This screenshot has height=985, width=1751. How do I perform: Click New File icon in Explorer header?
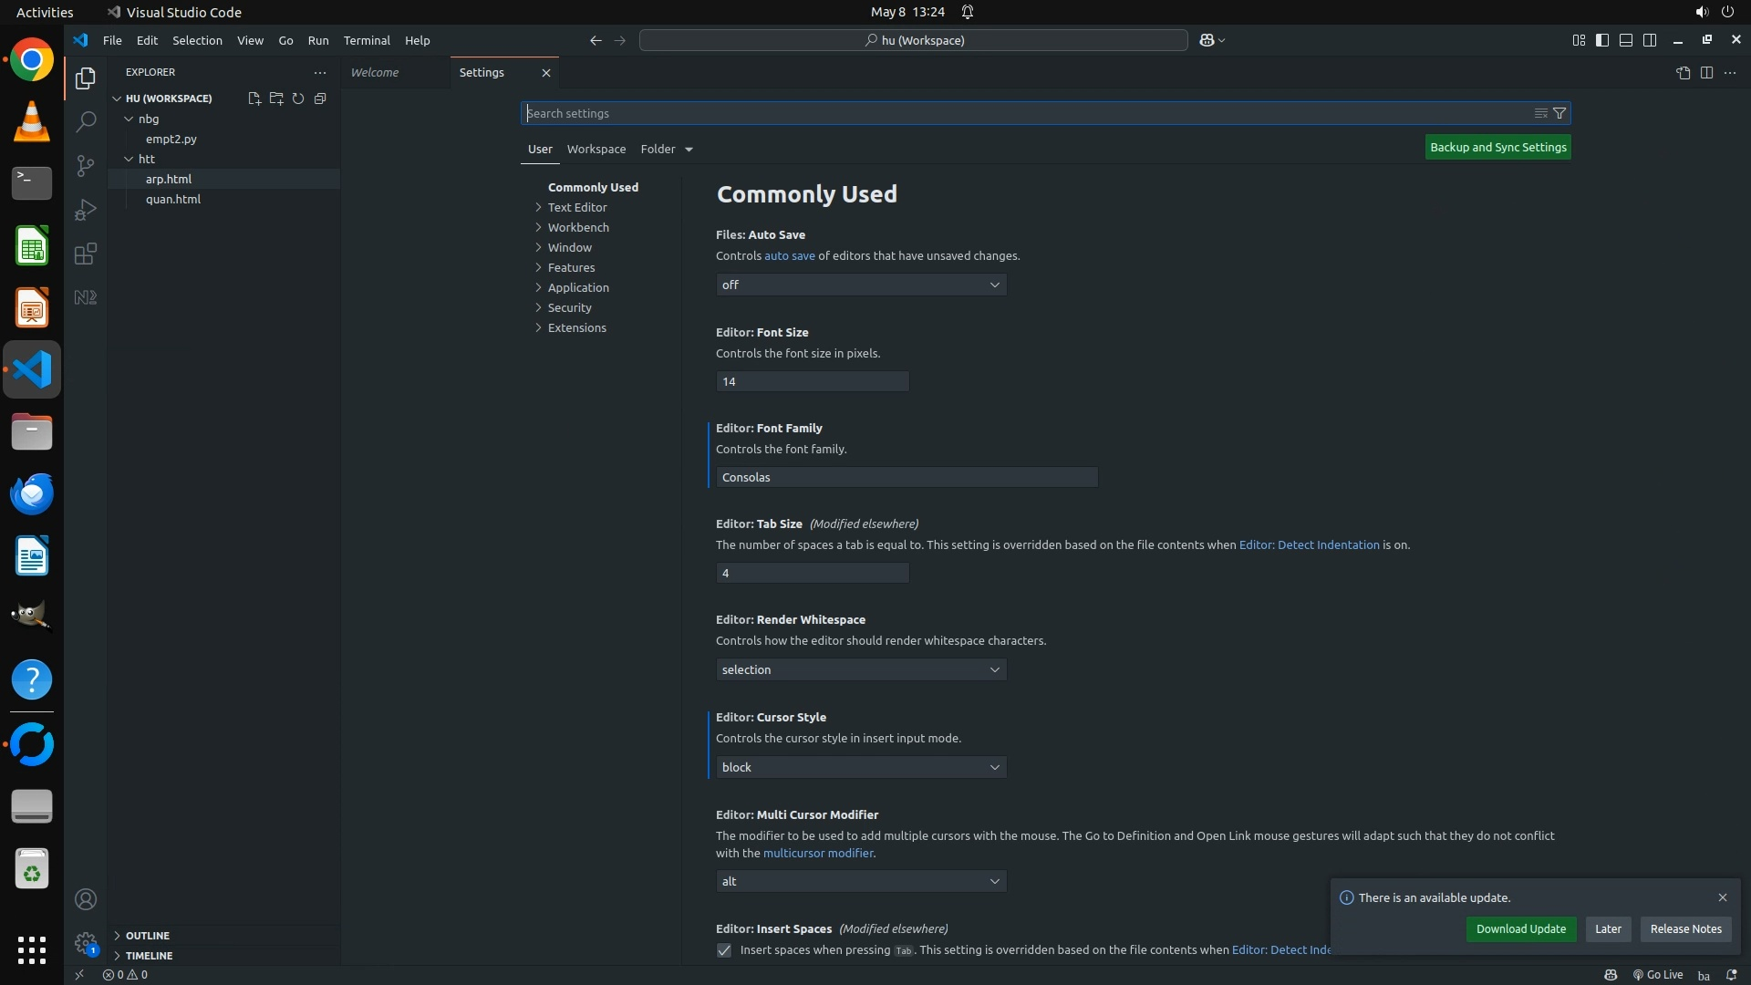(254, 98)
